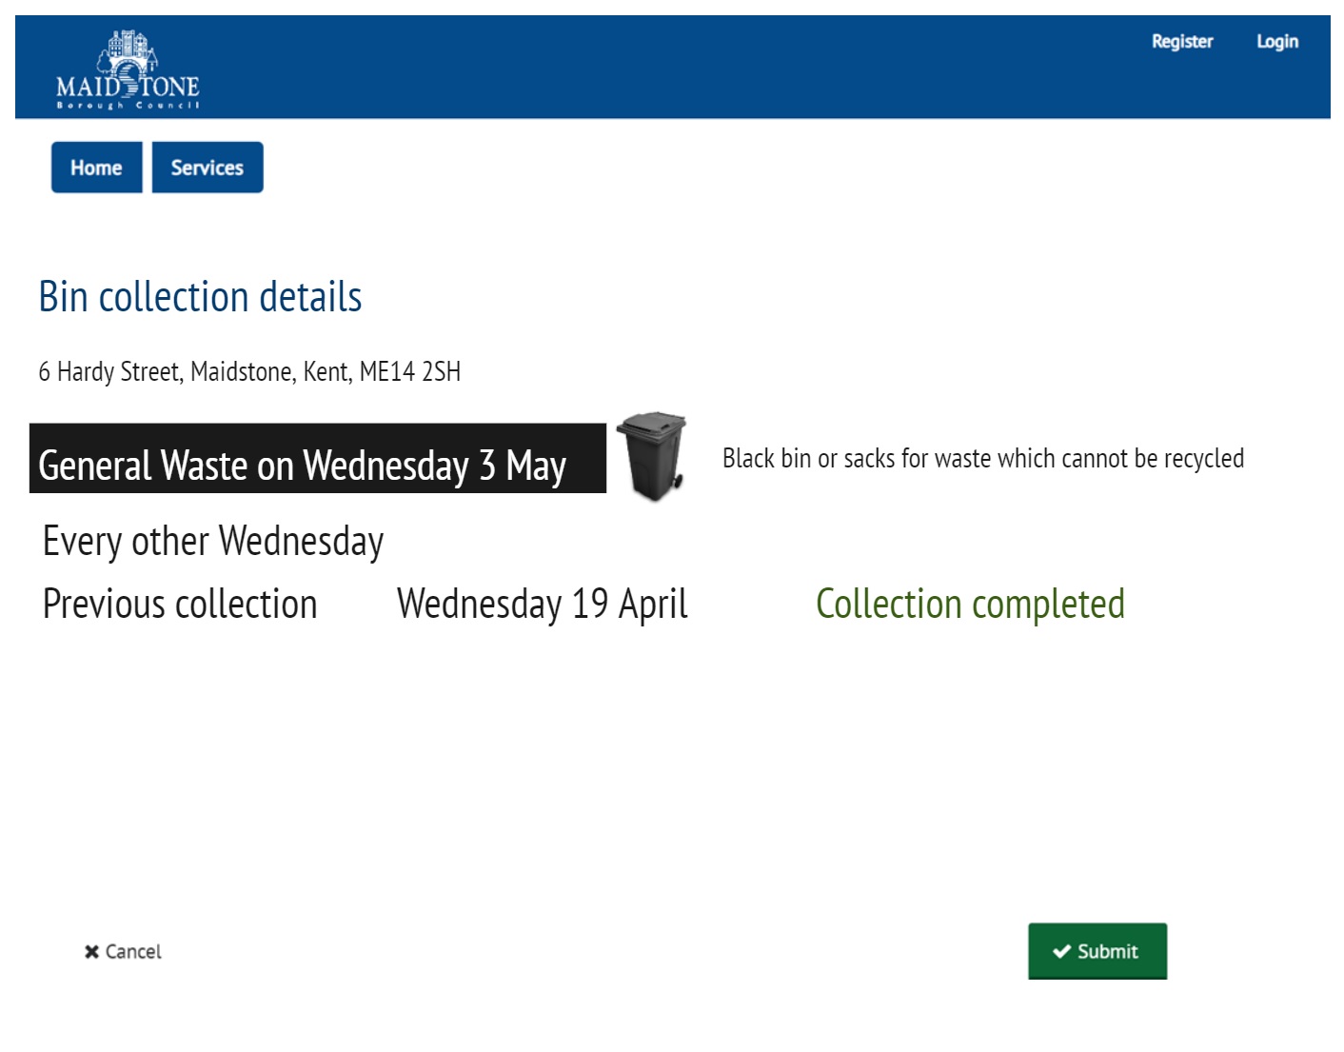The height and width of the screenshot is (1052, 1344).
Task: Click the green Collection completed status
Action: (970, 604)
